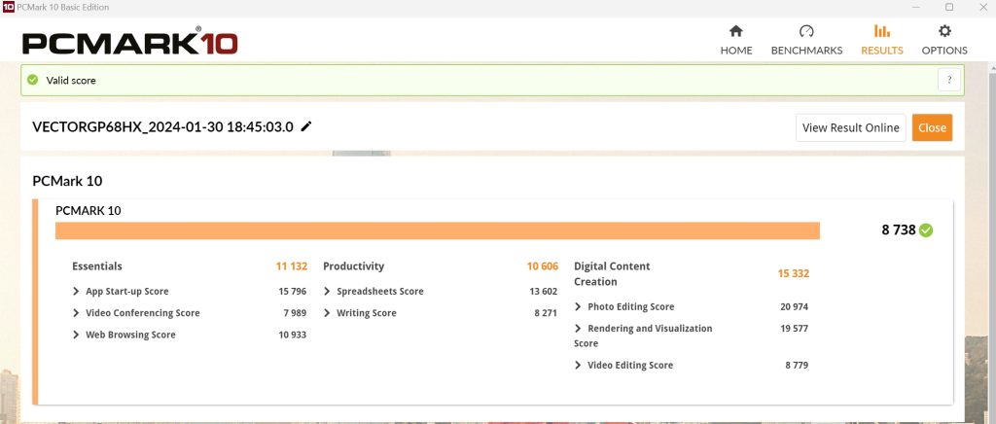Expand Rendering and Visualization Score details
Viewport: 996px width, 424px height.
[x=578, y=328]
